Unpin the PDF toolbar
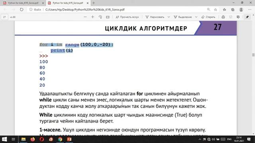 pyautogui.click(x=247, y=17)
